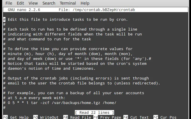Click the 'GNU nano 2.2.6' title text
The width and height of the screenshot is (191, 119).
click(24, 10)
